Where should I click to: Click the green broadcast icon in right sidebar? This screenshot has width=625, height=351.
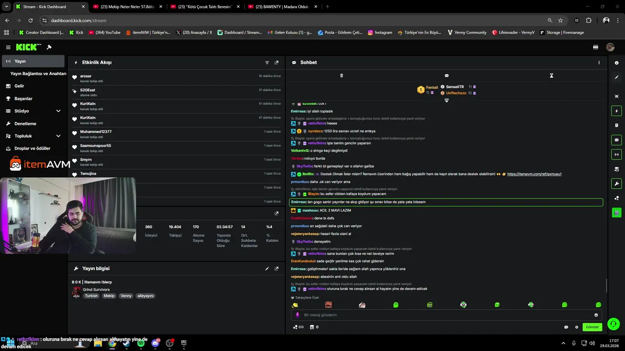coord(617,155)
